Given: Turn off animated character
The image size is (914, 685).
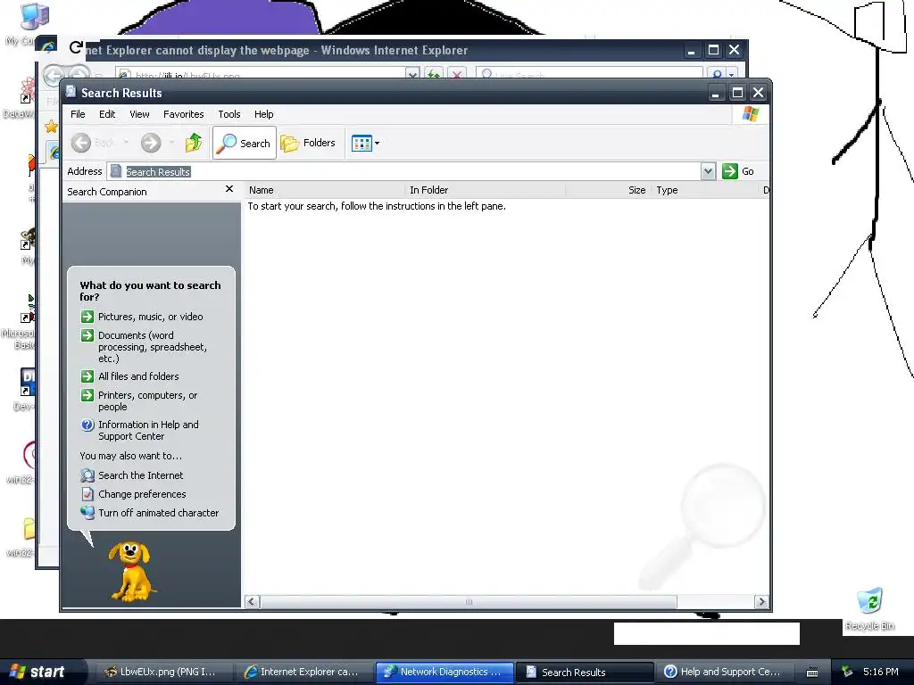Looking at the screenshot, I should tap(159, 513).
